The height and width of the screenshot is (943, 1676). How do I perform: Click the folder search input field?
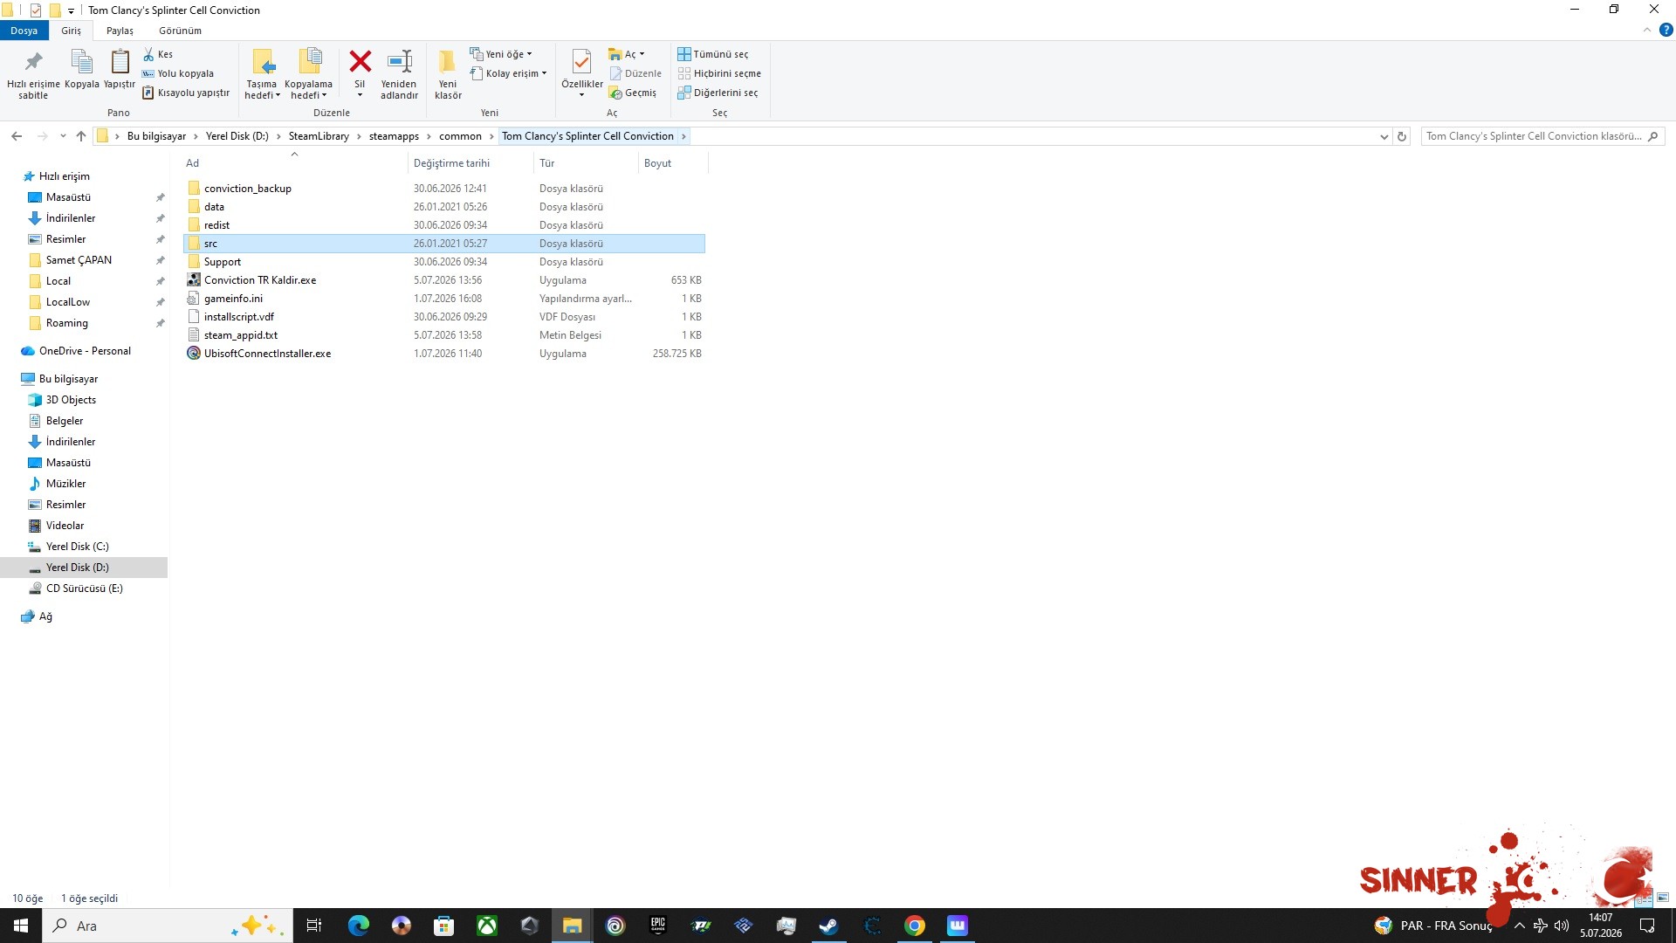coord(1534,136)
